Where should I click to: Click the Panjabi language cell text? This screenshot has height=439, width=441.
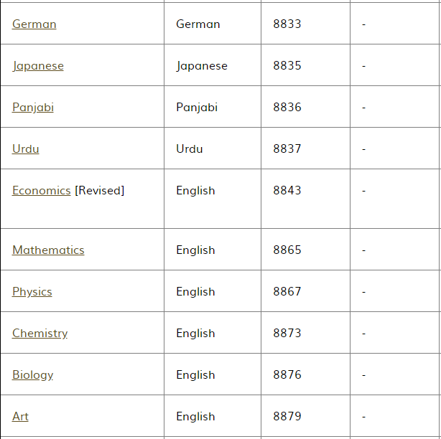[197, 108]
